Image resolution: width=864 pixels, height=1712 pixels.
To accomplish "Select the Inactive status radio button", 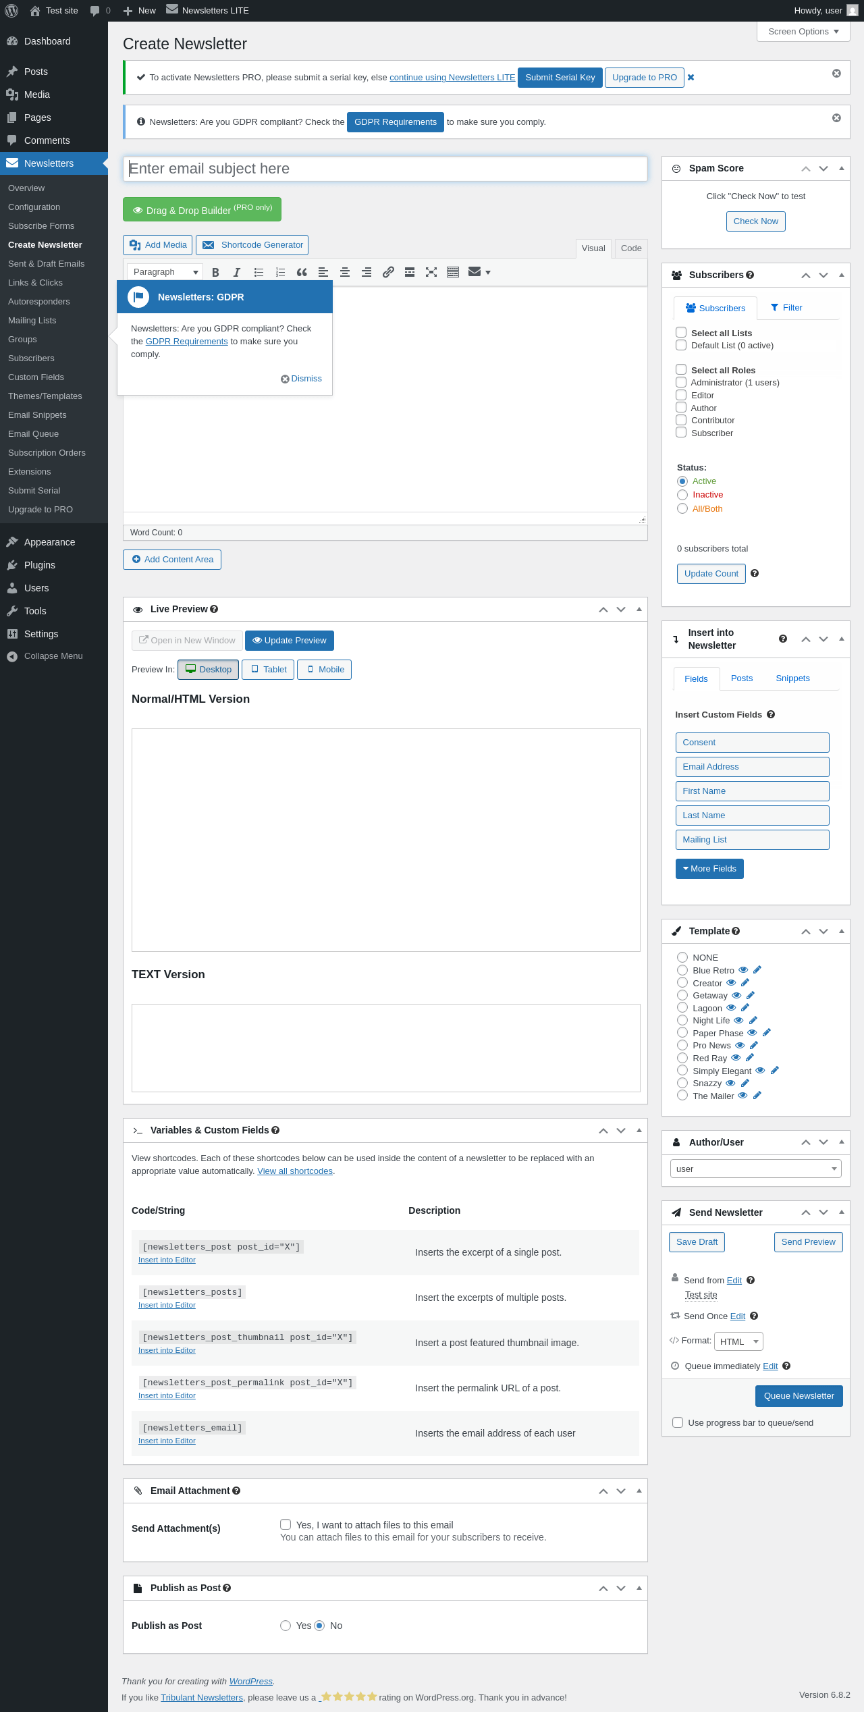I will 682,495.
